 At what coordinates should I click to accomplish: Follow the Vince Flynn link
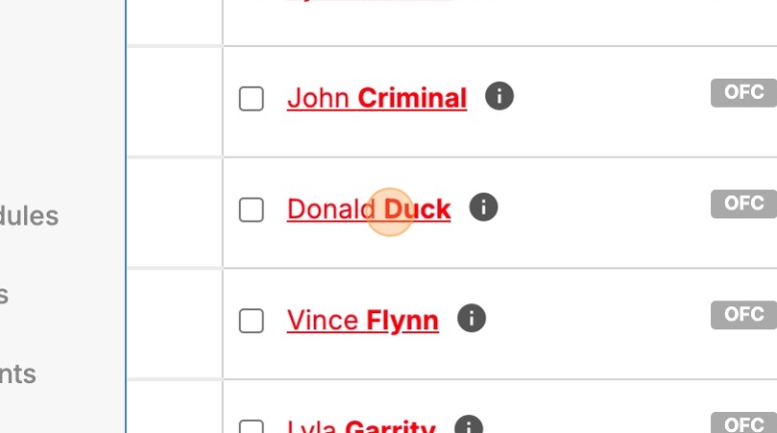coord(362,321)
